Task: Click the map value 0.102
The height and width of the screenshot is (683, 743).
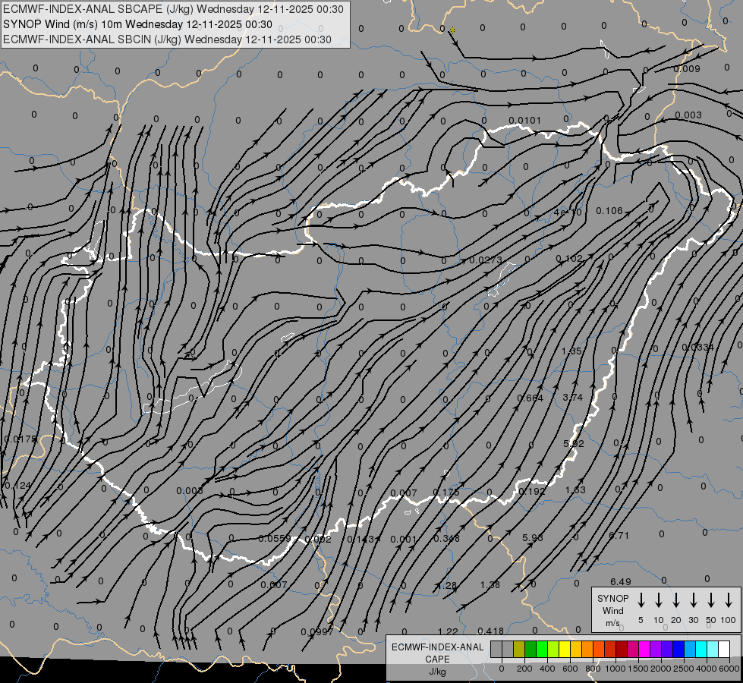Action: (569, 258)
